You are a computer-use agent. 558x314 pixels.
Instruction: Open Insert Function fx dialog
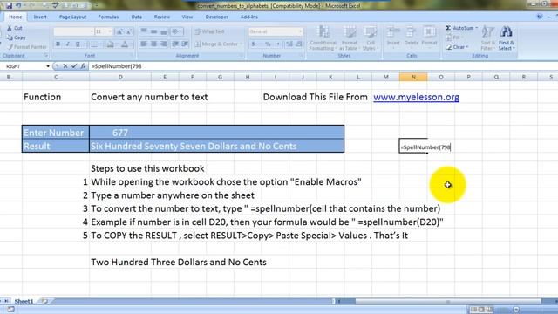[x=83, y=66]
